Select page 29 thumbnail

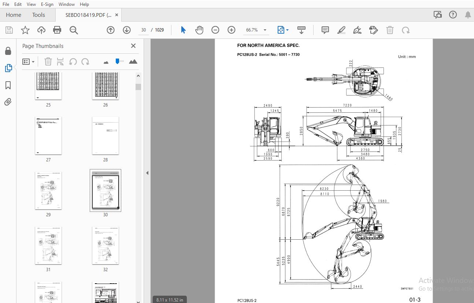coord(48,190)
